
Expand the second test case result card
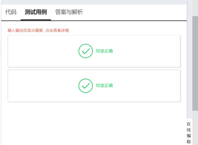94,86
